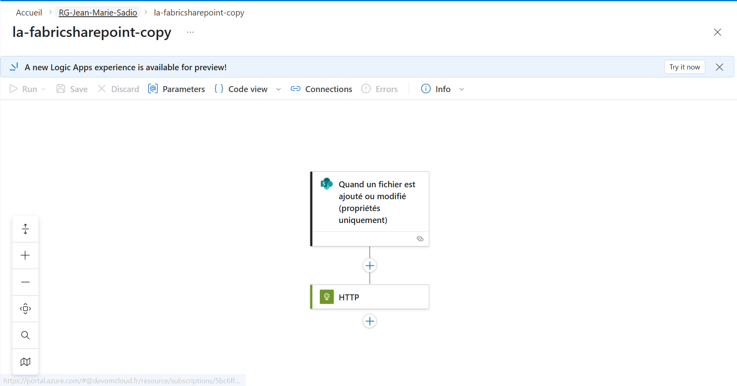This screenshot has height=386, width=737.
Task: Expand the Code view dropdown
Action: pos(278,89)
